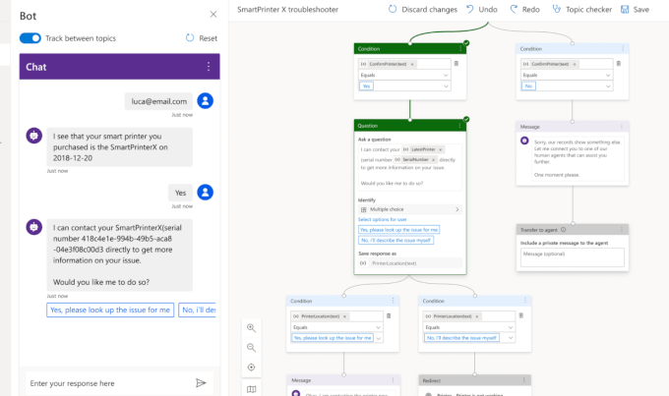Screen dimensions: 669x396
Task: Click the 'Enter your response here' field
Action: 109,383
